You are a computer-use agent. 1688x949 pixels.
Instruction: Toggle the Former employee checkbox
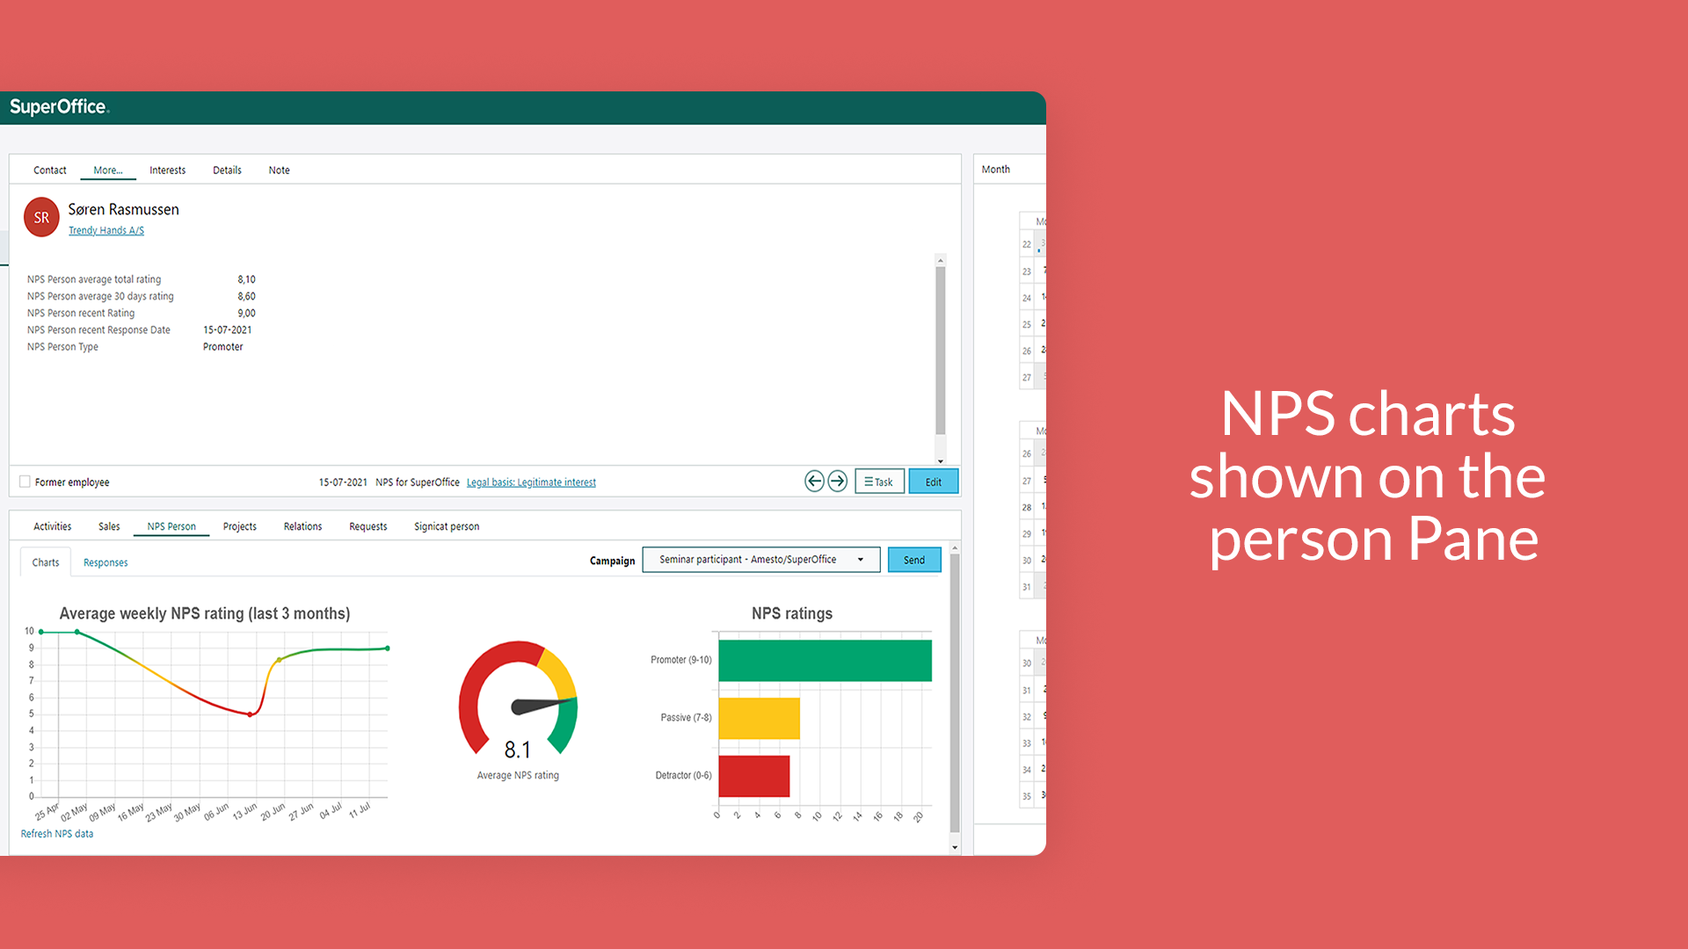click(x=26, y=482)
